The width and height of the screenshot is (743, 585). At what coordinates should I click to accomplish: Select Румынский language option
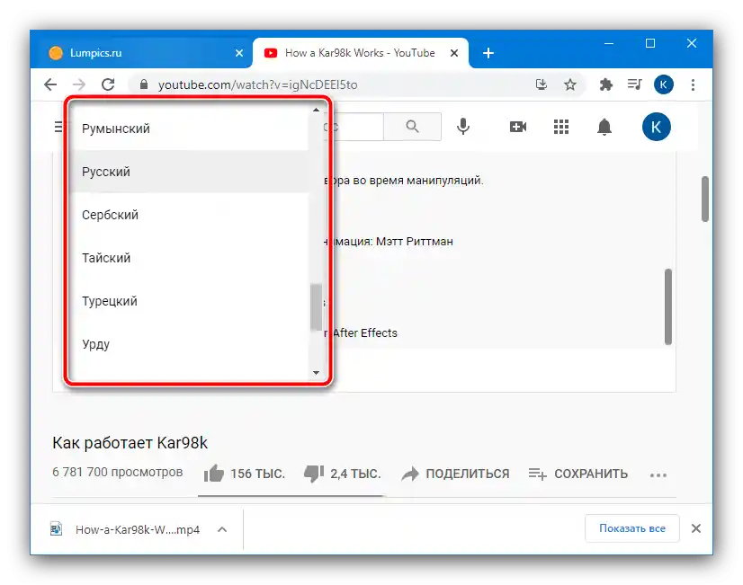[189, 129]
